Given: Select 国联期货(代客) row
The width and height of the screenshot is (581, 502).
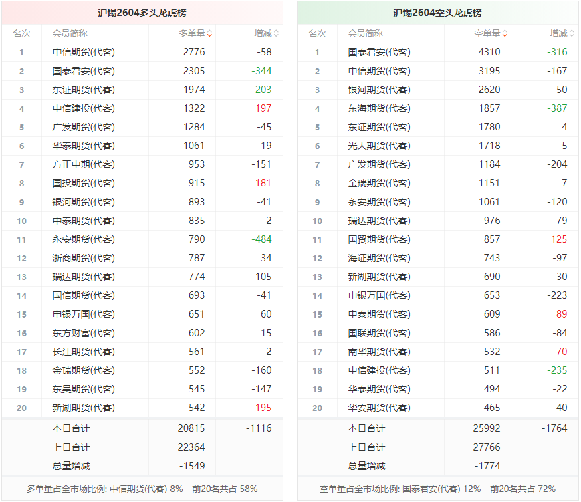Looking at the screenshot, I should tap(438, 333).
